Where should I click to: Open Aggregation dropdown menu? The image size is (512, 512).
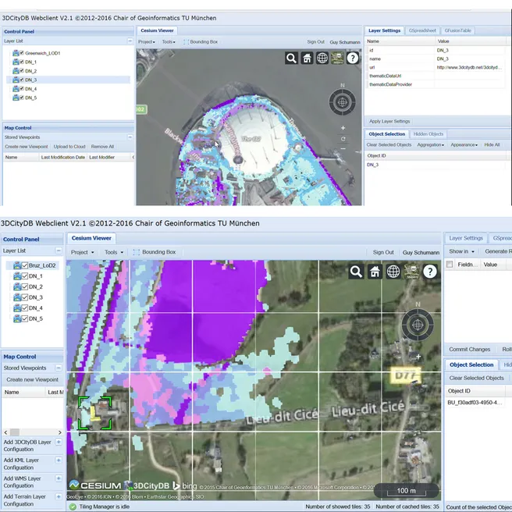430,144
